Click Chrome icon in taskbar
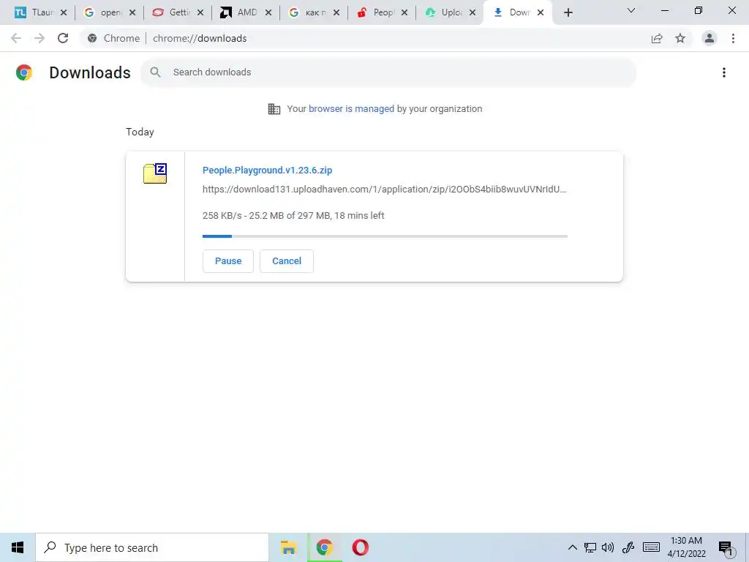Screen dimensions: 749x562 pos(324,547)
